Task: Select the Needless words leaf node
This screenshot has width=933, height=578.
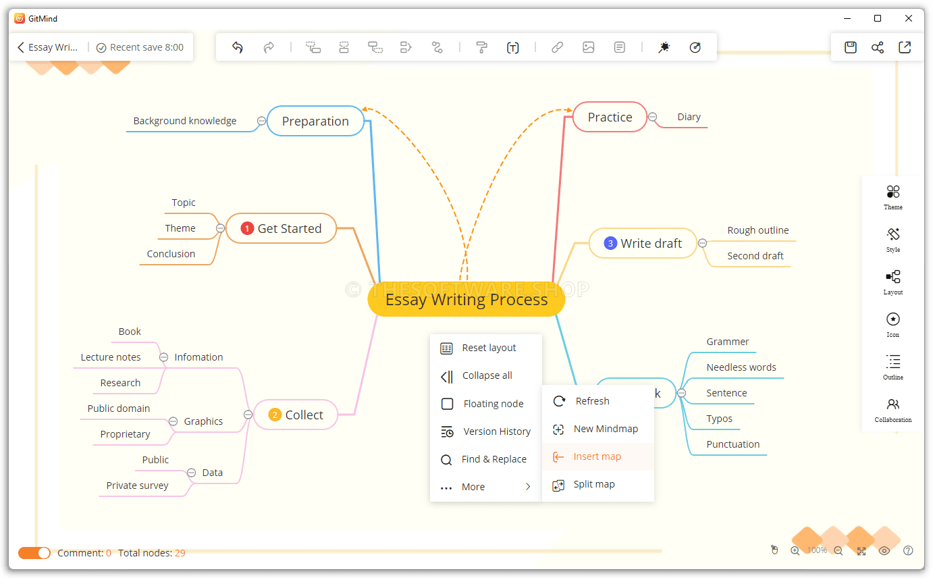Action: click(x=741, y=367)
